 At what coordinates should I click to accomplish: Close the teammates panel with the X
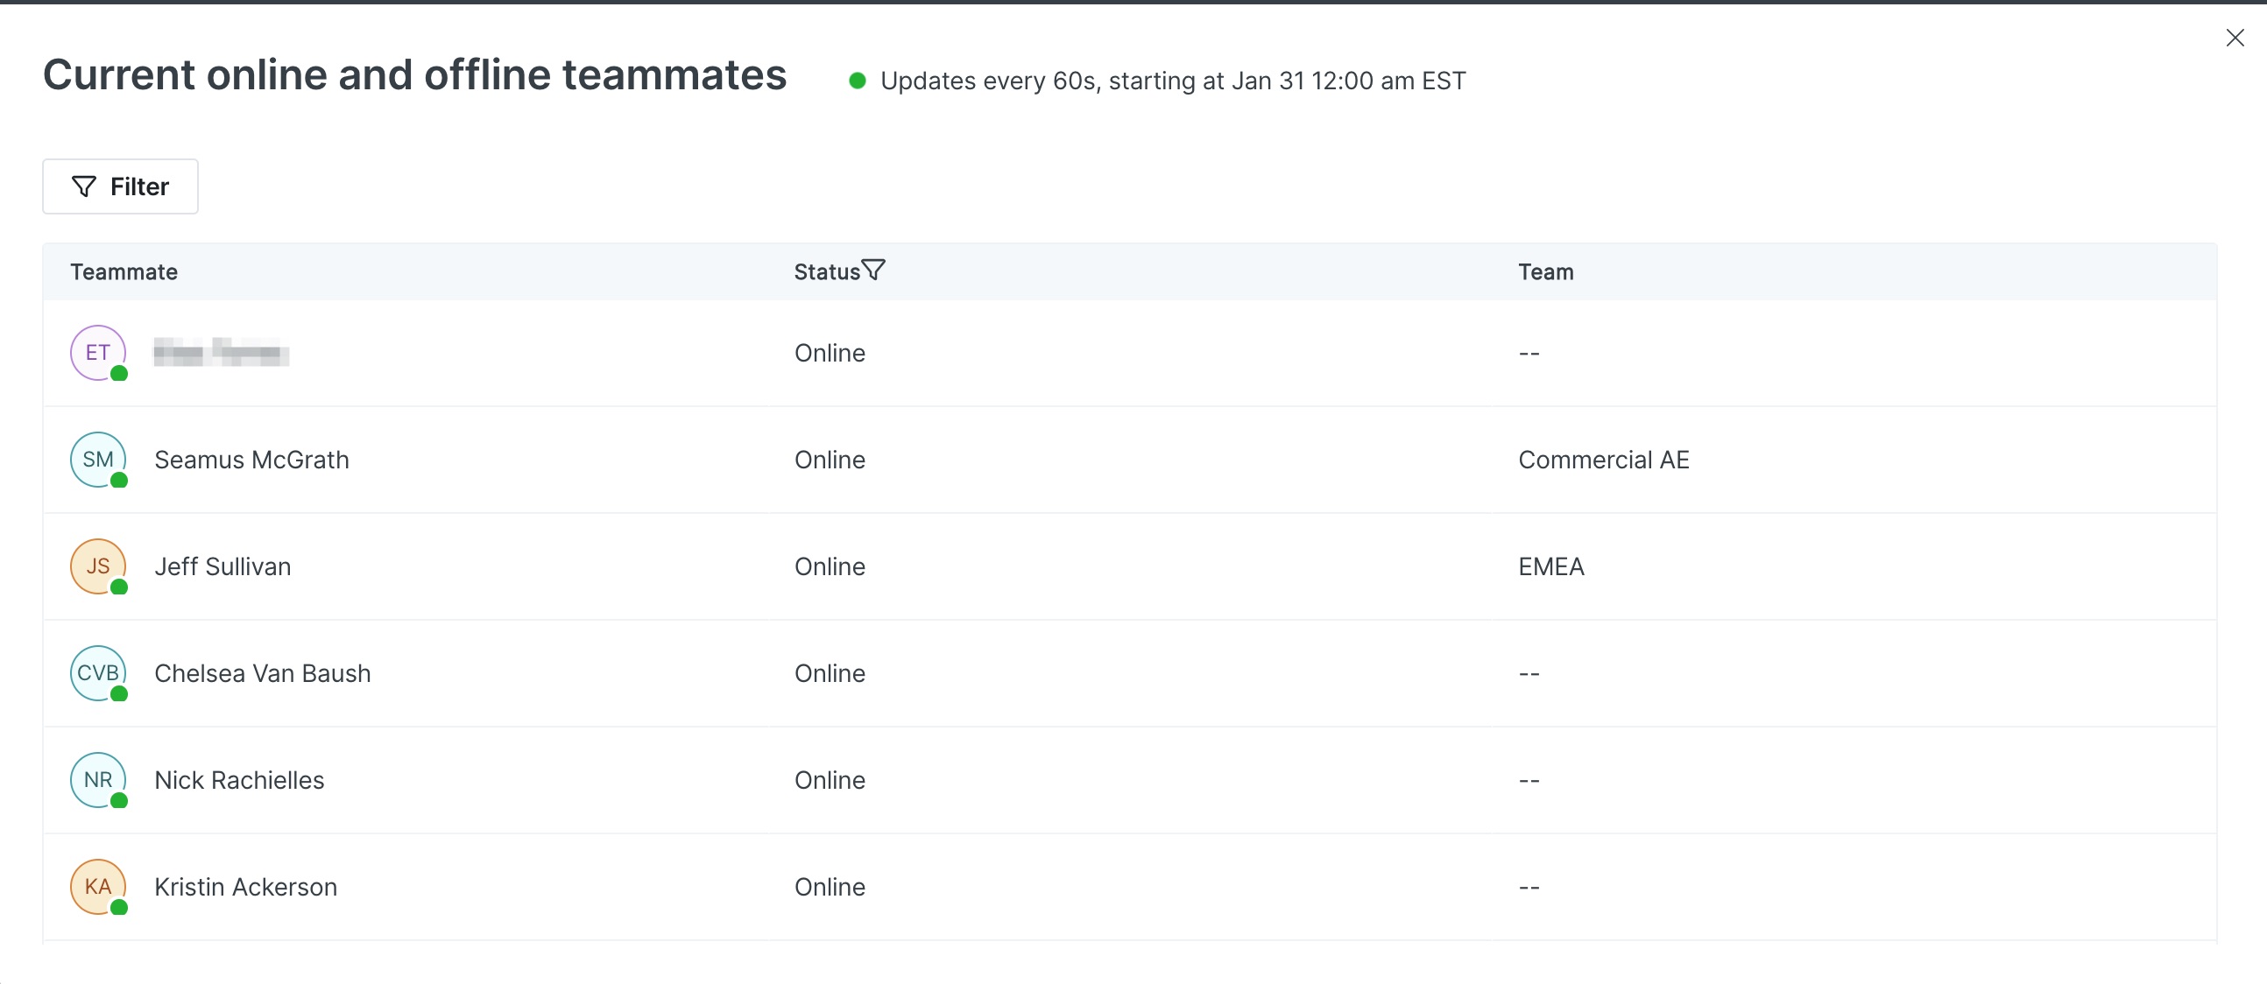coord(2235,38)
